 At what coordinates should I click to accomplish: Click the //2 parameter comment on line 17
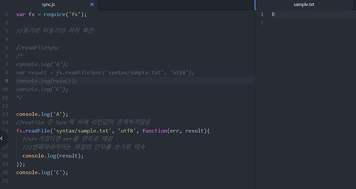tap(84, 147)
